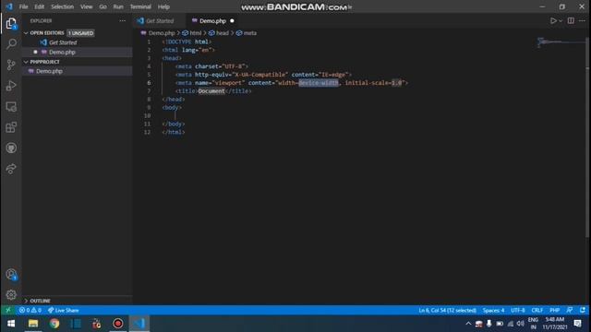
Task: Click head in the breadcrumb path
Action: (x=222, y=33)
